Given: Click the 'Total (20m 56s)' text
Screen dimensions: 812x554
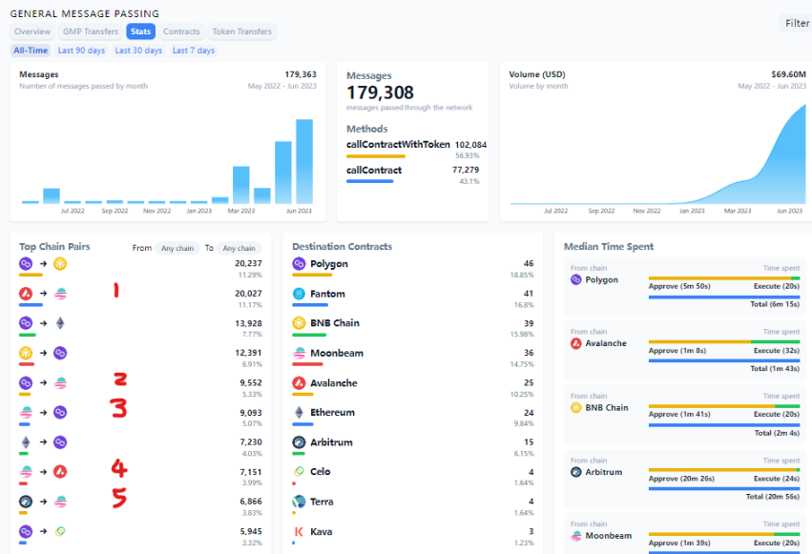Looking at the screenshot, I should tap(773, 497).
